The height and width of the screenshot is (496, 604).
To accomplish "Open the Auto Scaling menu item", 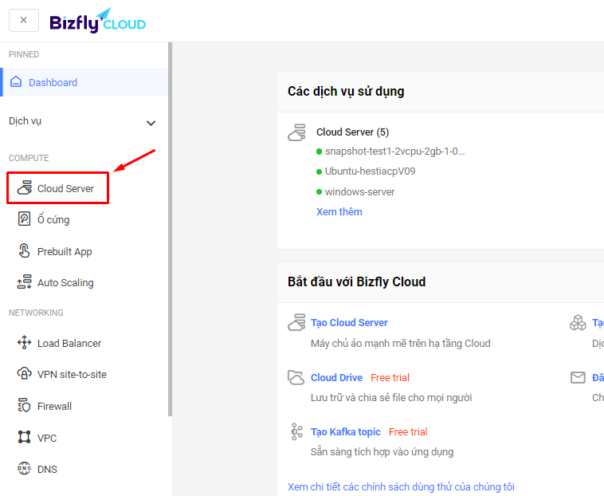I will point(65,283).
